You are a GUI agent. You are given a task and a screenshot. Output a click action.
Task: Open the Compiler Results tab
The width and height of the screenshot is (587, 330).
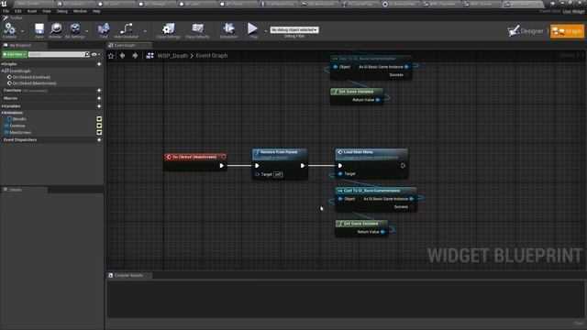tap(128, 275)
